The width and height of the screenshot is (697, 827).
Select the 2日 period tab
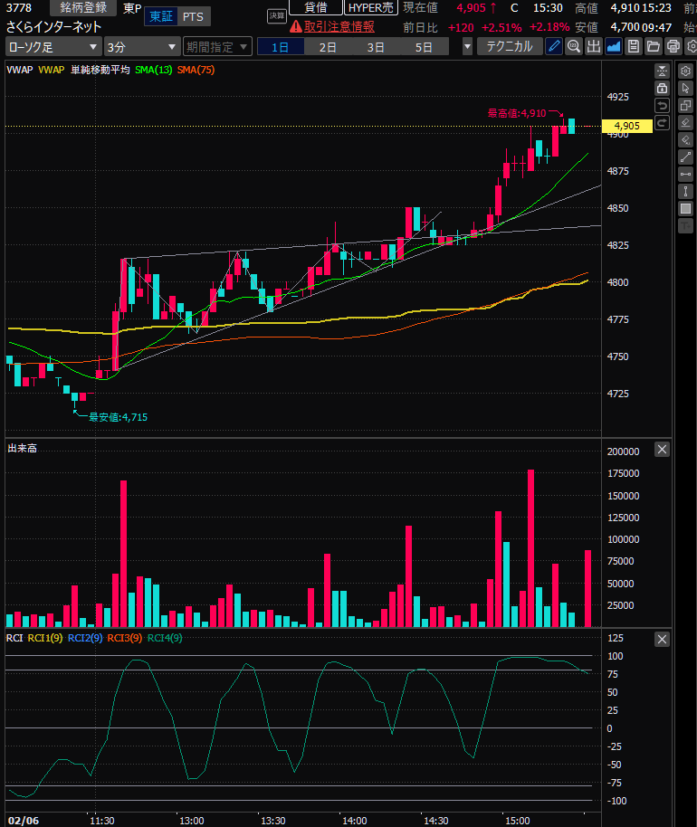[327, 46]
